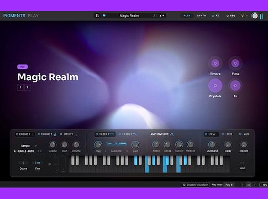
Task: Click the Timbre macro knob
Action: 215,64
